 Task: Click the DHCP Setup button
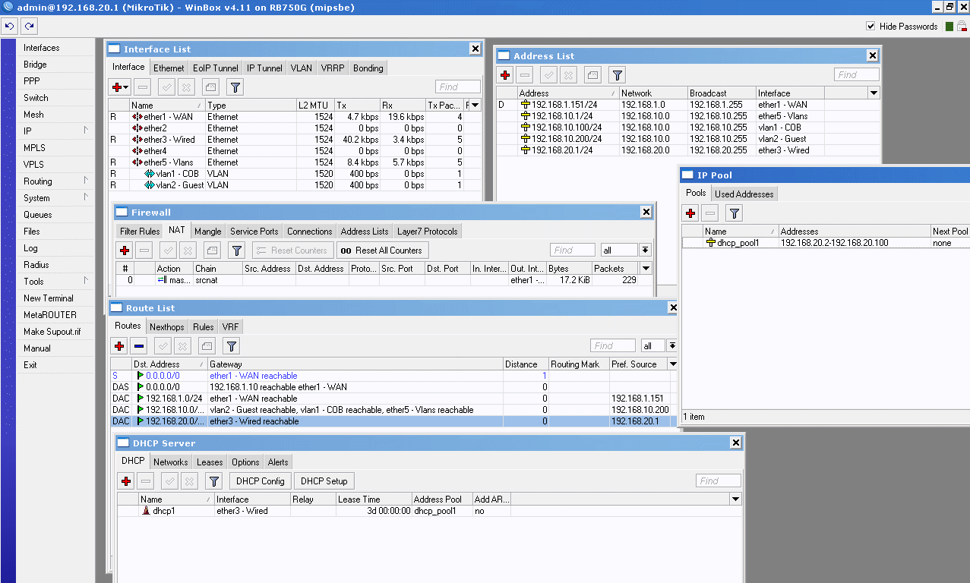324,481
